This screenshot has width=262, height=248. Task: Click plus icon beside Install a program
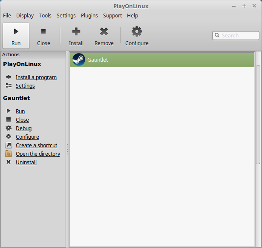(x=9, y=77)
